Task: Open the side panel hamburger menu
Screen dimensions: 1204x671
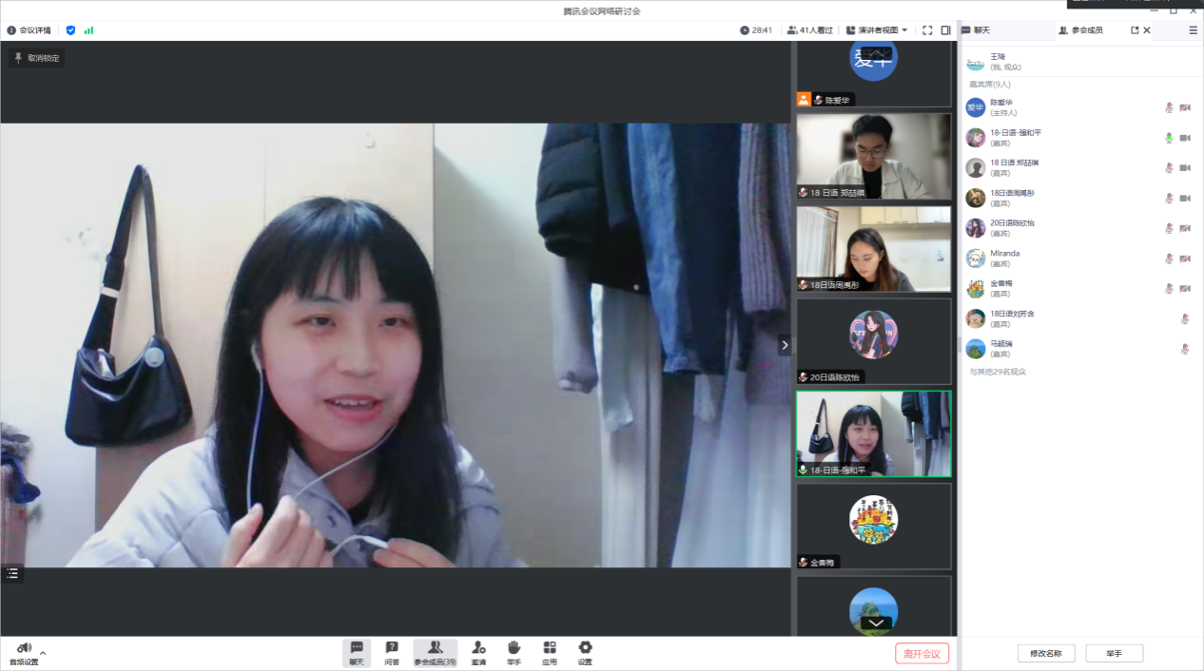Action: pyautogui.click(x=1193, y=30)
